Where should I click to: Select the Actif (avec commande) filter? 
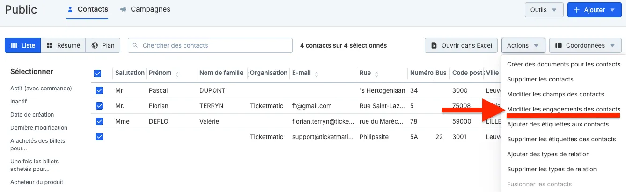tap(41, 88)
